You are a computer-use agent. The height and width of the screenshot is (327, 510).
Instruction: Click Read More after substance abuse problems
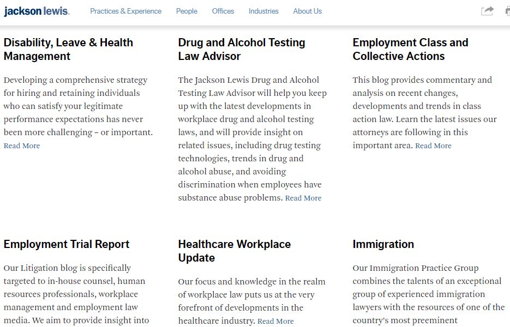click(x=303, y=198)
